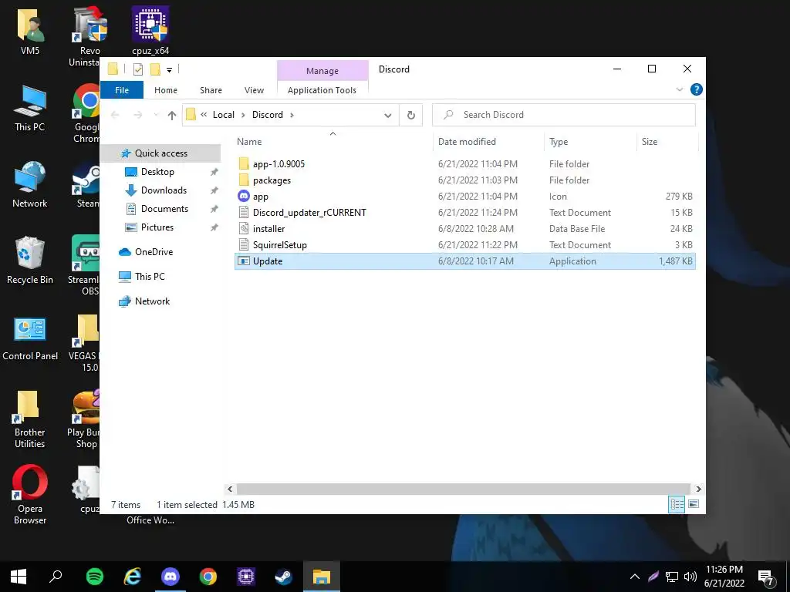This screenshot has height=592, width=790.
Task: Click the Discord breadcrumb segment
Action: (268, 115)
